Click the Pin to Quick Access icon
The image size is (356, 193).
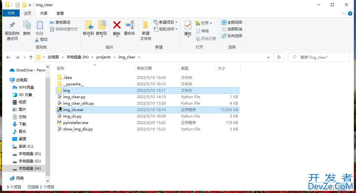click(12, 25)
